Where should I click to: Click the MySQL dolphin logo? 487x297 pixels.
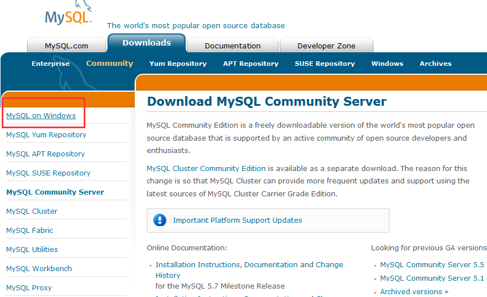point(69,13)
